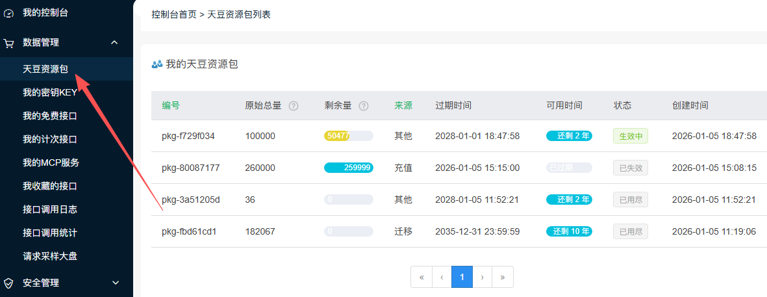
Task: Click 创建时间 column header
Action: [x=690, y=105]
